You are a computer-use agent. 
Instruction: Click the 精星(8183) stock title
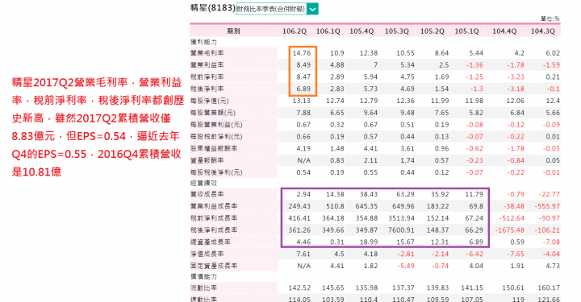[x=212, y=8]
